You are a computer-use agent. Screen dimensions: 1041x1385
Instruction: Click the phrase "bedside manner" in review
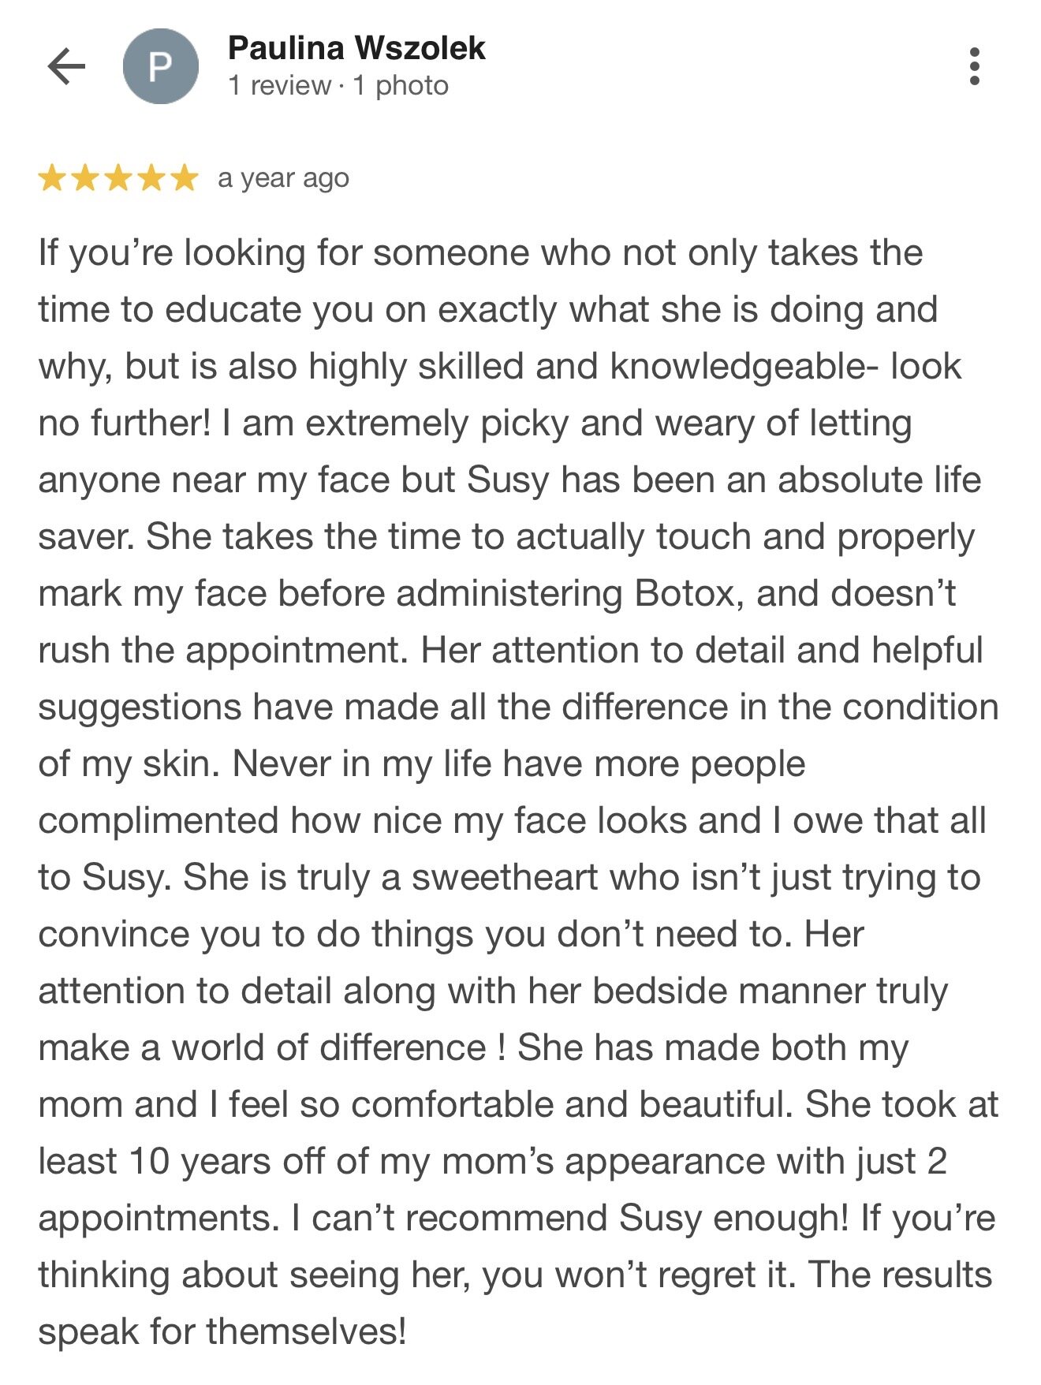(729, 991)
